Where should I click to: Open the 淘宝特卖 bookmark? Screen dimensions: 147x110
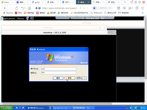[x=29, y=13]
